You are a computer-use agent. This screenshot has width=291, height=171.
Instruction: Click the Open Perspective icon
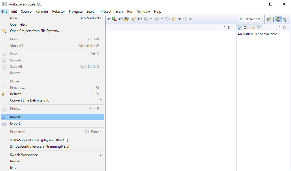click(269, 19)
